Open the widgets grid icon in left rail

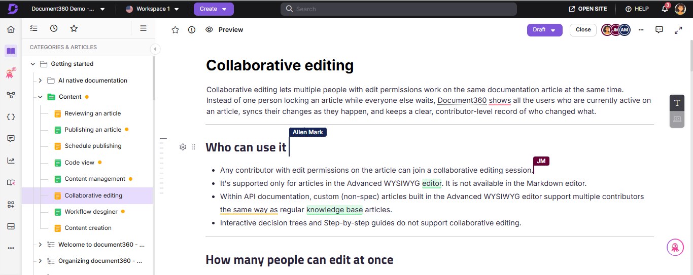click(11, 204)
